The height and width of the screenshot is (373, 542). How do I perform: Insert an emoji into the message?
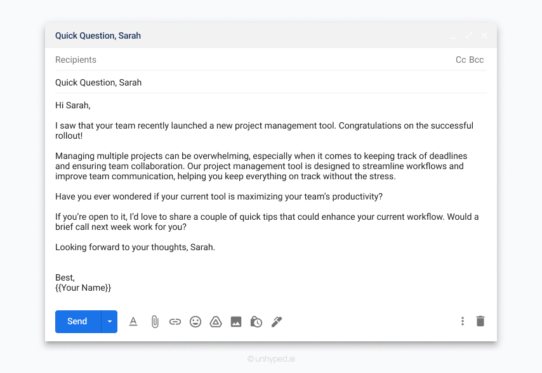195,322
